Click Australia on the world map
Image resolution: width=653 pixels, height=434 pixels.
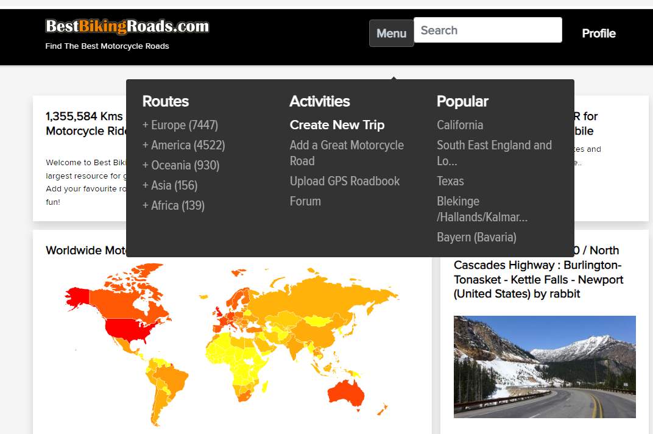(346, 393)
